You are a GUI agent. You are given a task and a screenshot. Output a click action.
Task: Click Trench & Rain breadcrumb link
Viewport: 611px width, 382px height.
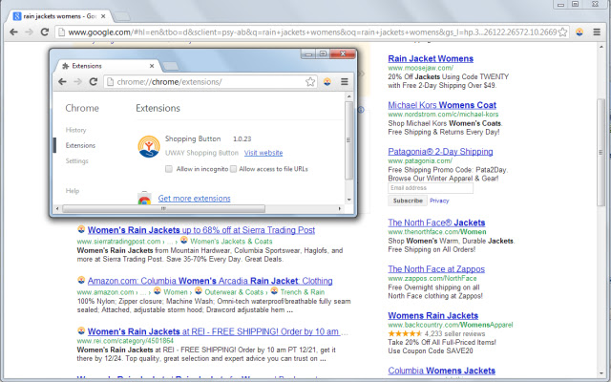coord(303,292)
